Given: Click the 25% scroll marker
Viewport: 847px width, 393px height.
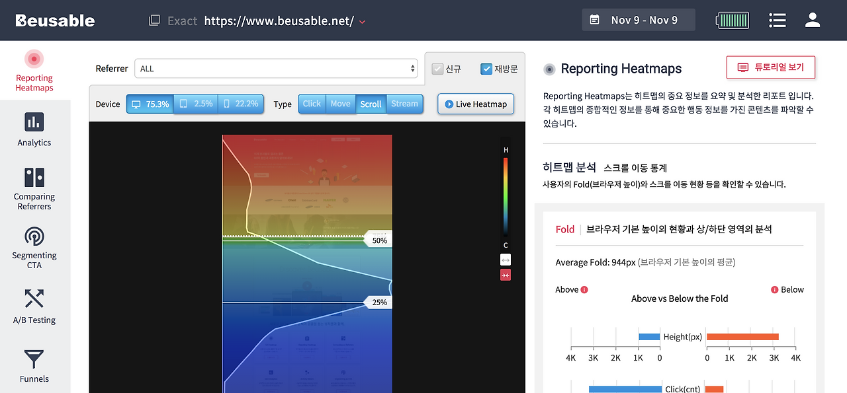Looking at the screenshot, I should coord(379,303).
